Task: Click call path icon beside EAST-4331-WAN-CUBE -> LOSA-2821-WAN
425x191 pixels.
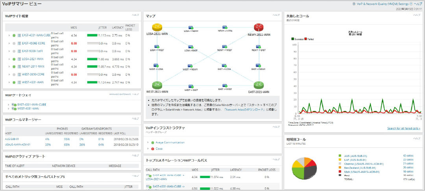Action: pyautogui.click(x=148, y=176)
